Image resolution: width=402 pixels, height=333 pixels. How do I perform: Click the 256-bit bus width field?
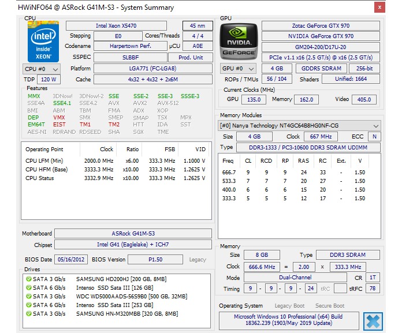tap(364, 69)
